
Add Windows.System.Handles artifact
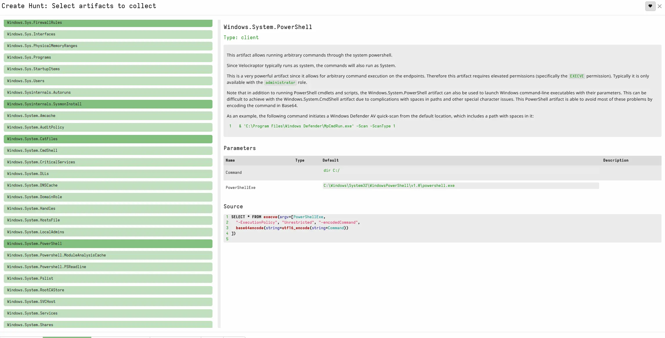[x=108, y=209]
